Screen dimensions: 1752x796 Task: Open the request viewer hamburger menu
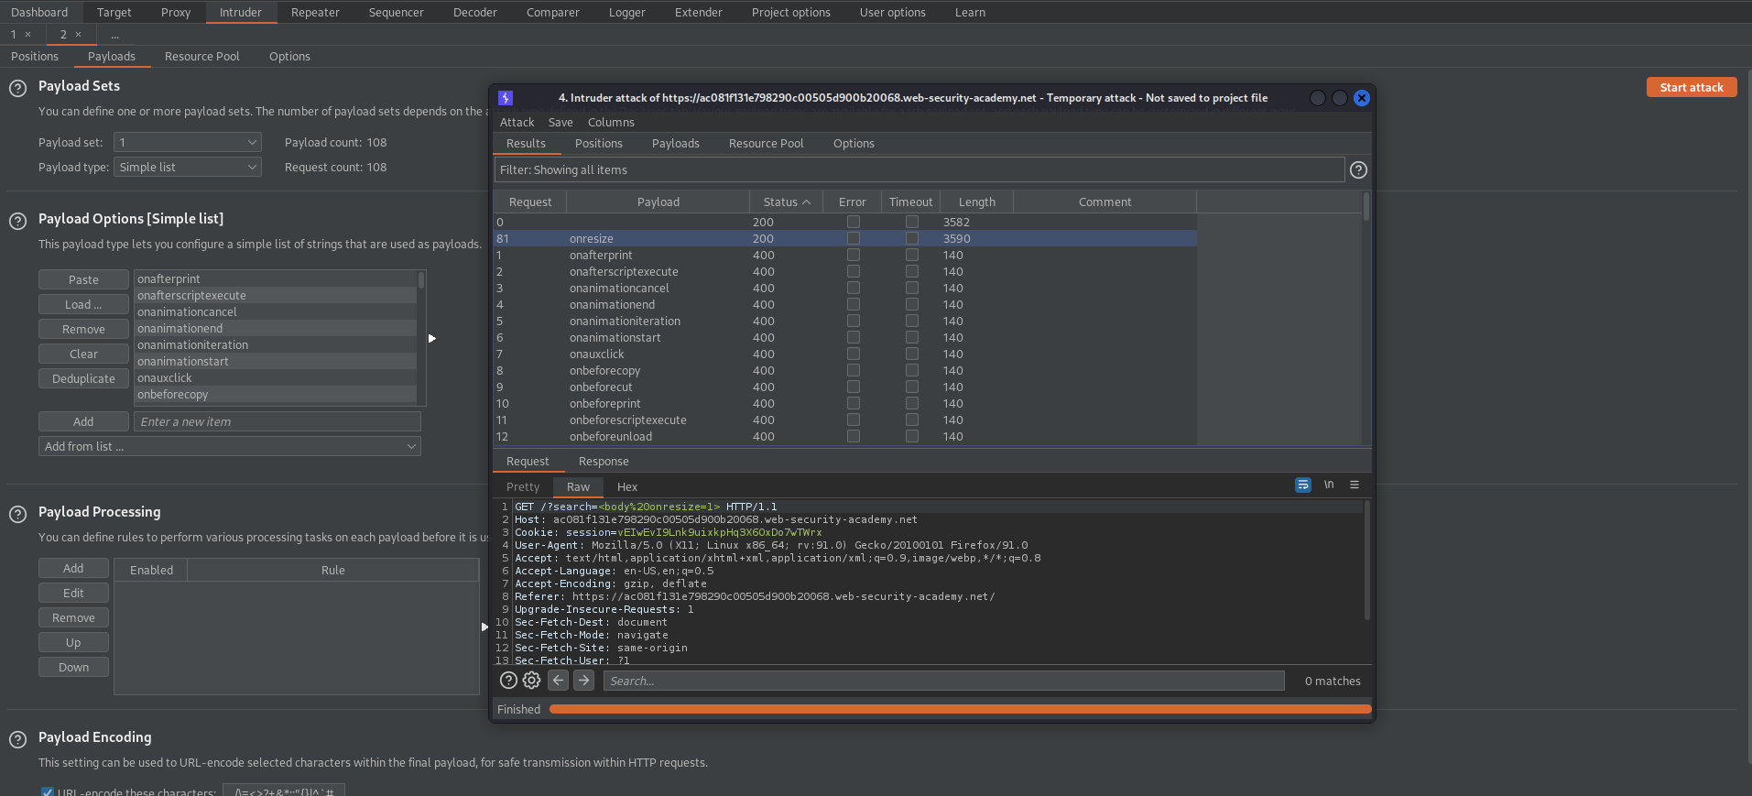tap(1355, 485)
